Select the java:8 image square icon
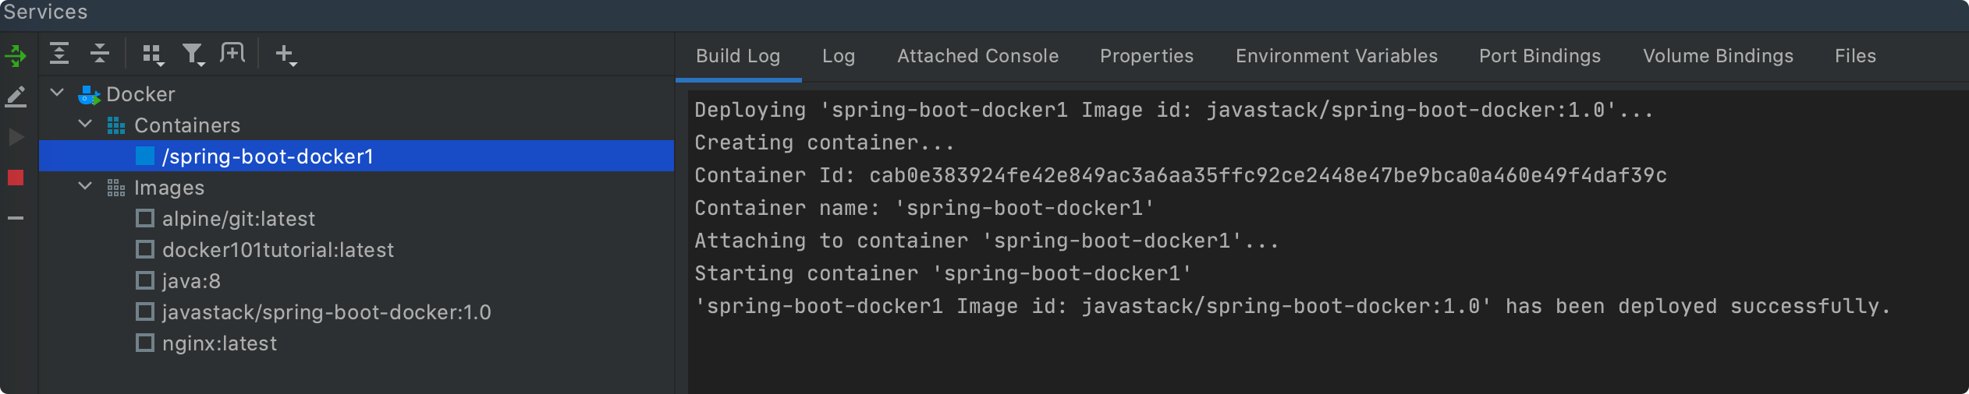The image size is (1969, 394). click(x=145, y=281)
